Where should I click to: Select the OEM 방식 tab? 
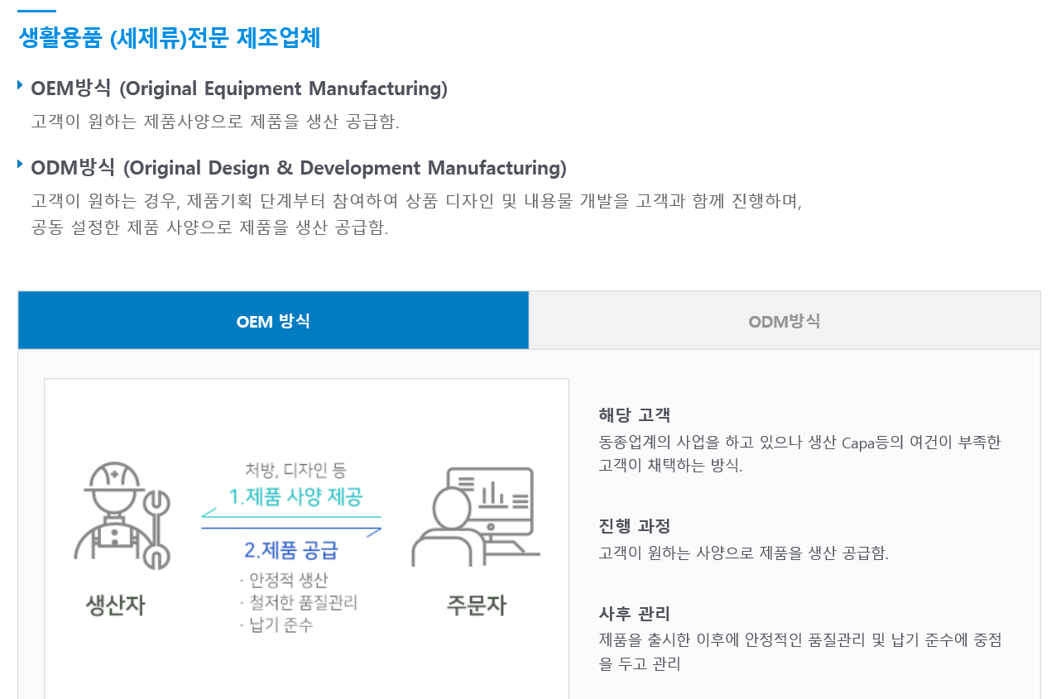(x=273, y=320)
